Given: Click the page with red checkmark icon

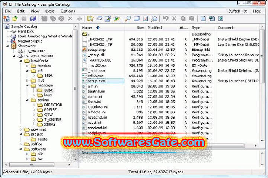Looking at the screenshot, I should [x=146, y=19].
